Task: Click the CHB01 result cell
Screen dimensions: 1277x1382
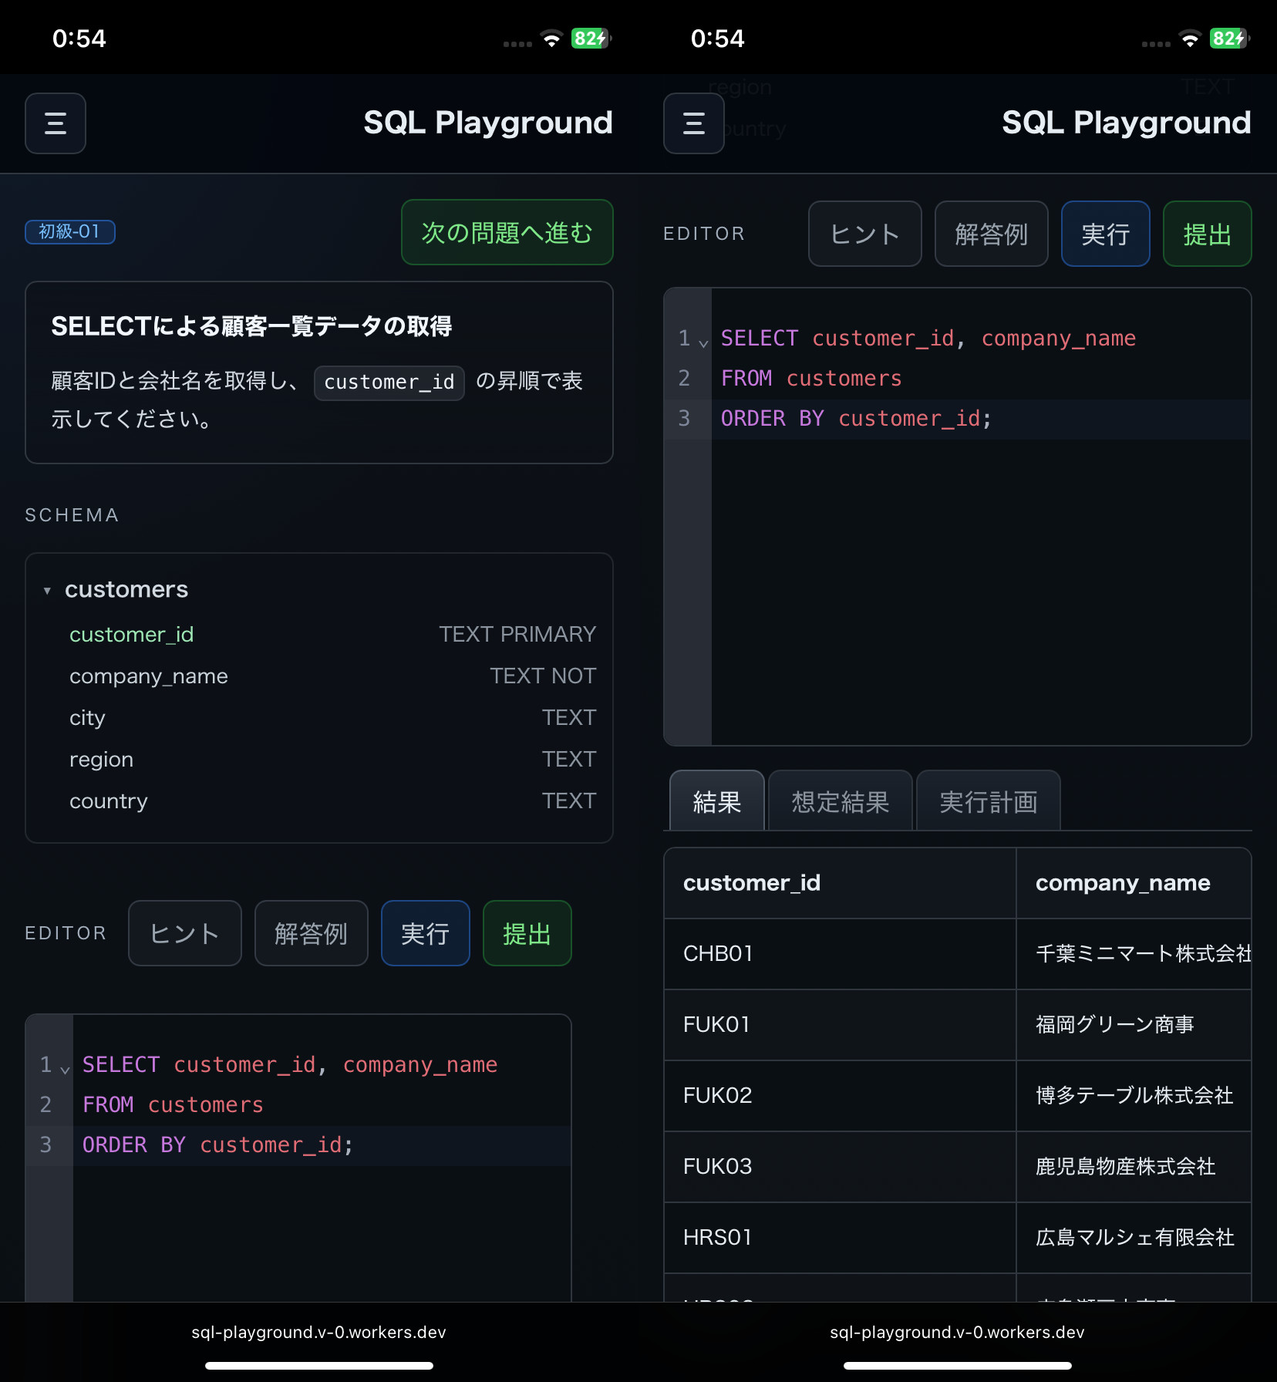Action: pyautogui.click(x=840, y=954)
